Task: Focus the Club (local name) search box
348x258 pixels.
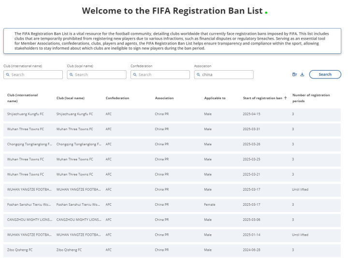Action: [x=97, y=75]
